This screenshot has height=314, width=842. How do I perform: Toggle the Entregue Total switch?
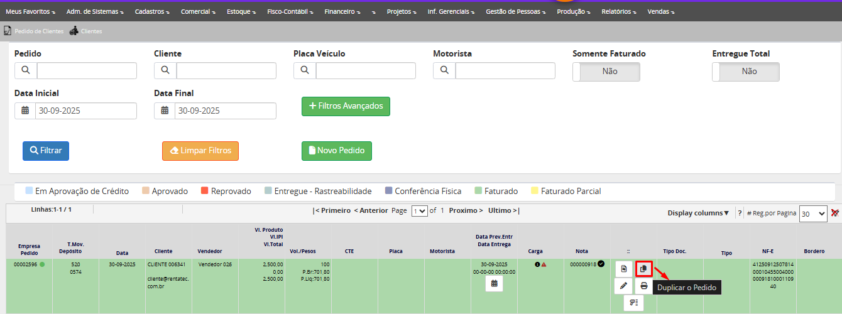[x=745, y=72]
